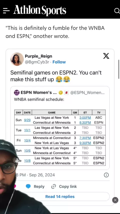Click the blue Reply bubble icon
Screen dimensions: 120x214
28,186
